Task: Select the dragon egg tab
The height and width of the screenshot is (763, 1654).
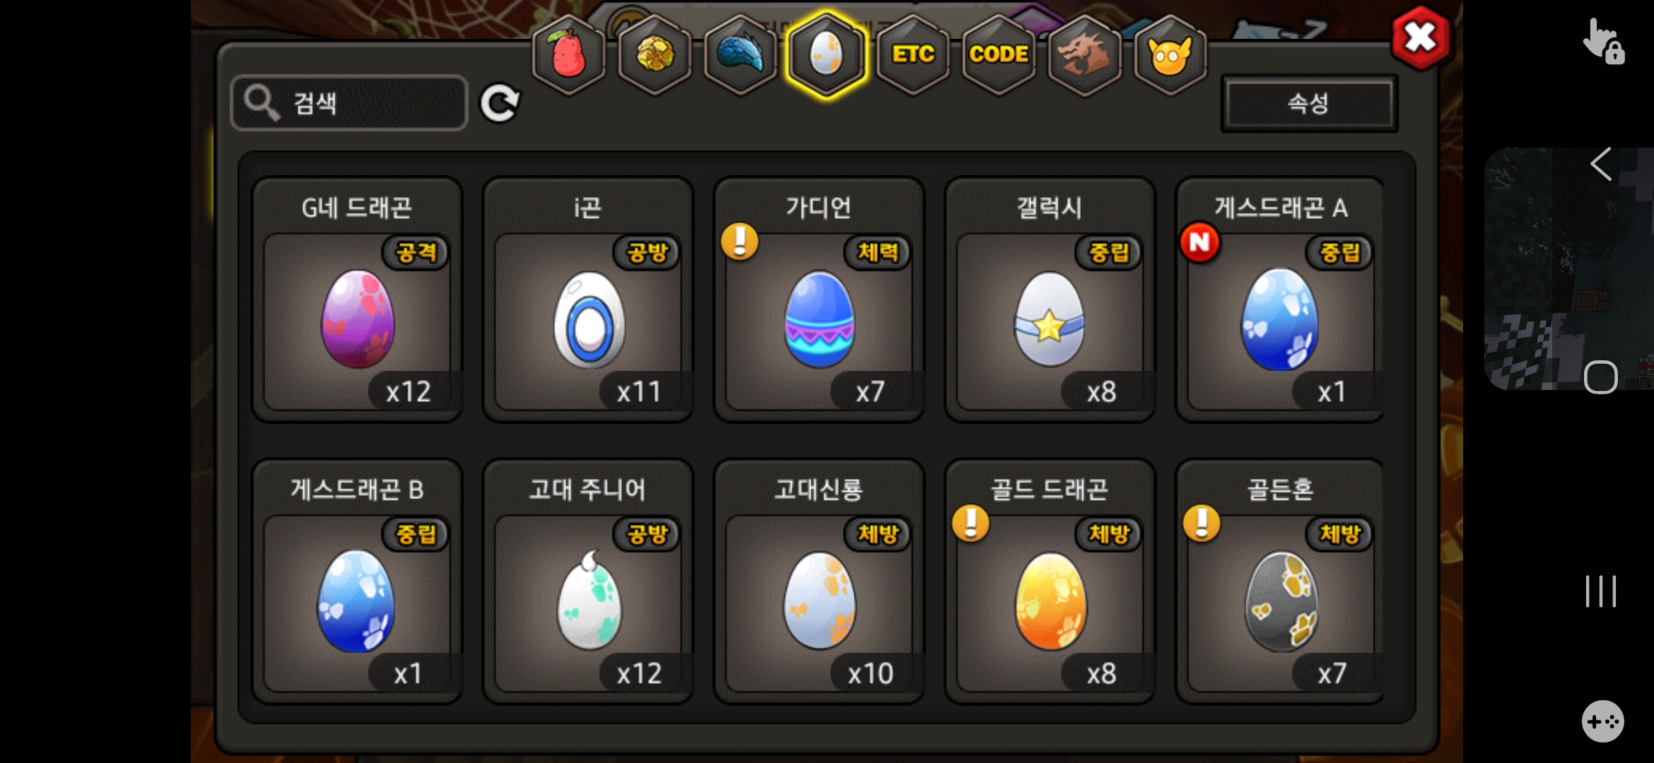Action: click(x=826, y=54)
